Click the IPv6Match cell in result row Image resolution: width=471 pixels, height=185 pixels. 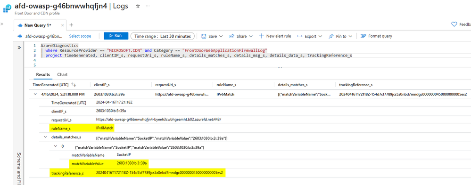point(225,94)
